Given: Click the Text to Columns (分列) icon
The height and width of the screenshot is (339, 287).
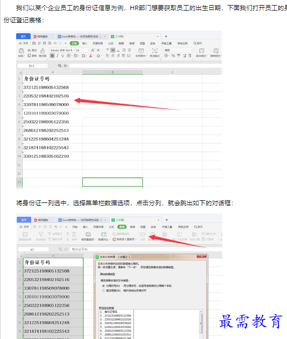Looking at the screenshot, I should (x=143, y=235).
